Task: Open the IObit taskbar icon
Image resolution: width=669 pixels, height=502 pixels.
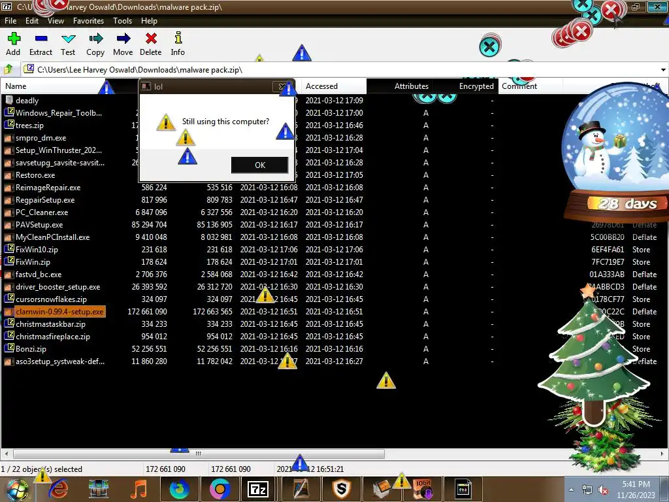Action: pos(423,489)
